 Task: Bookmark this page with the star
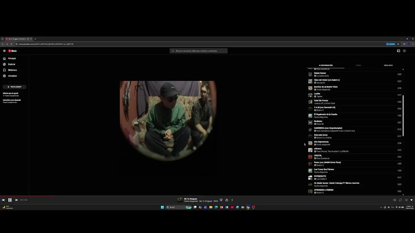(398, 44)
